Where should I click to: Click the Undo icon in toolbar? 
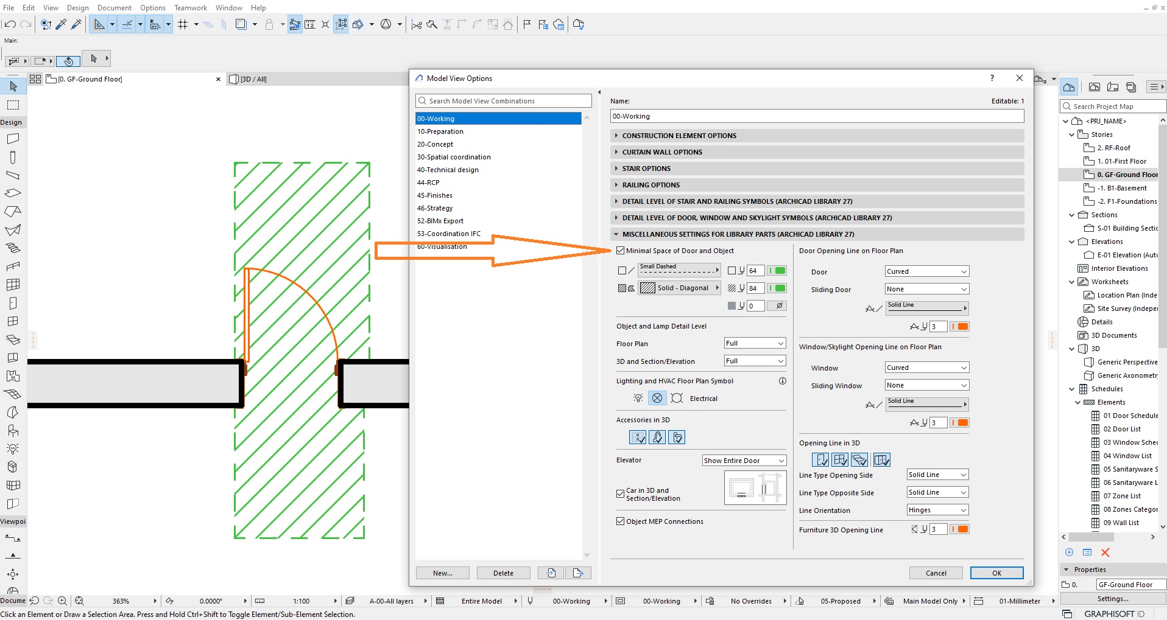tap(10, 24)
